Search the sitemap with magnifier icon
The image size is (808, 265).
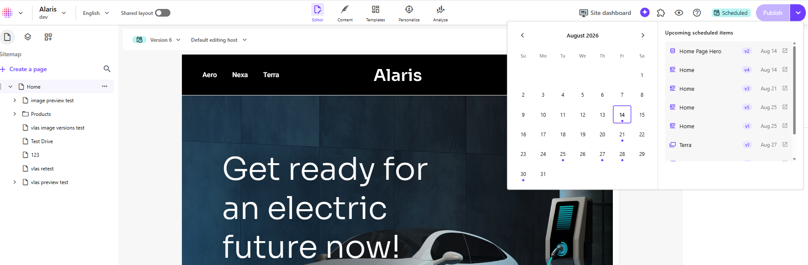tap(107, 69)
